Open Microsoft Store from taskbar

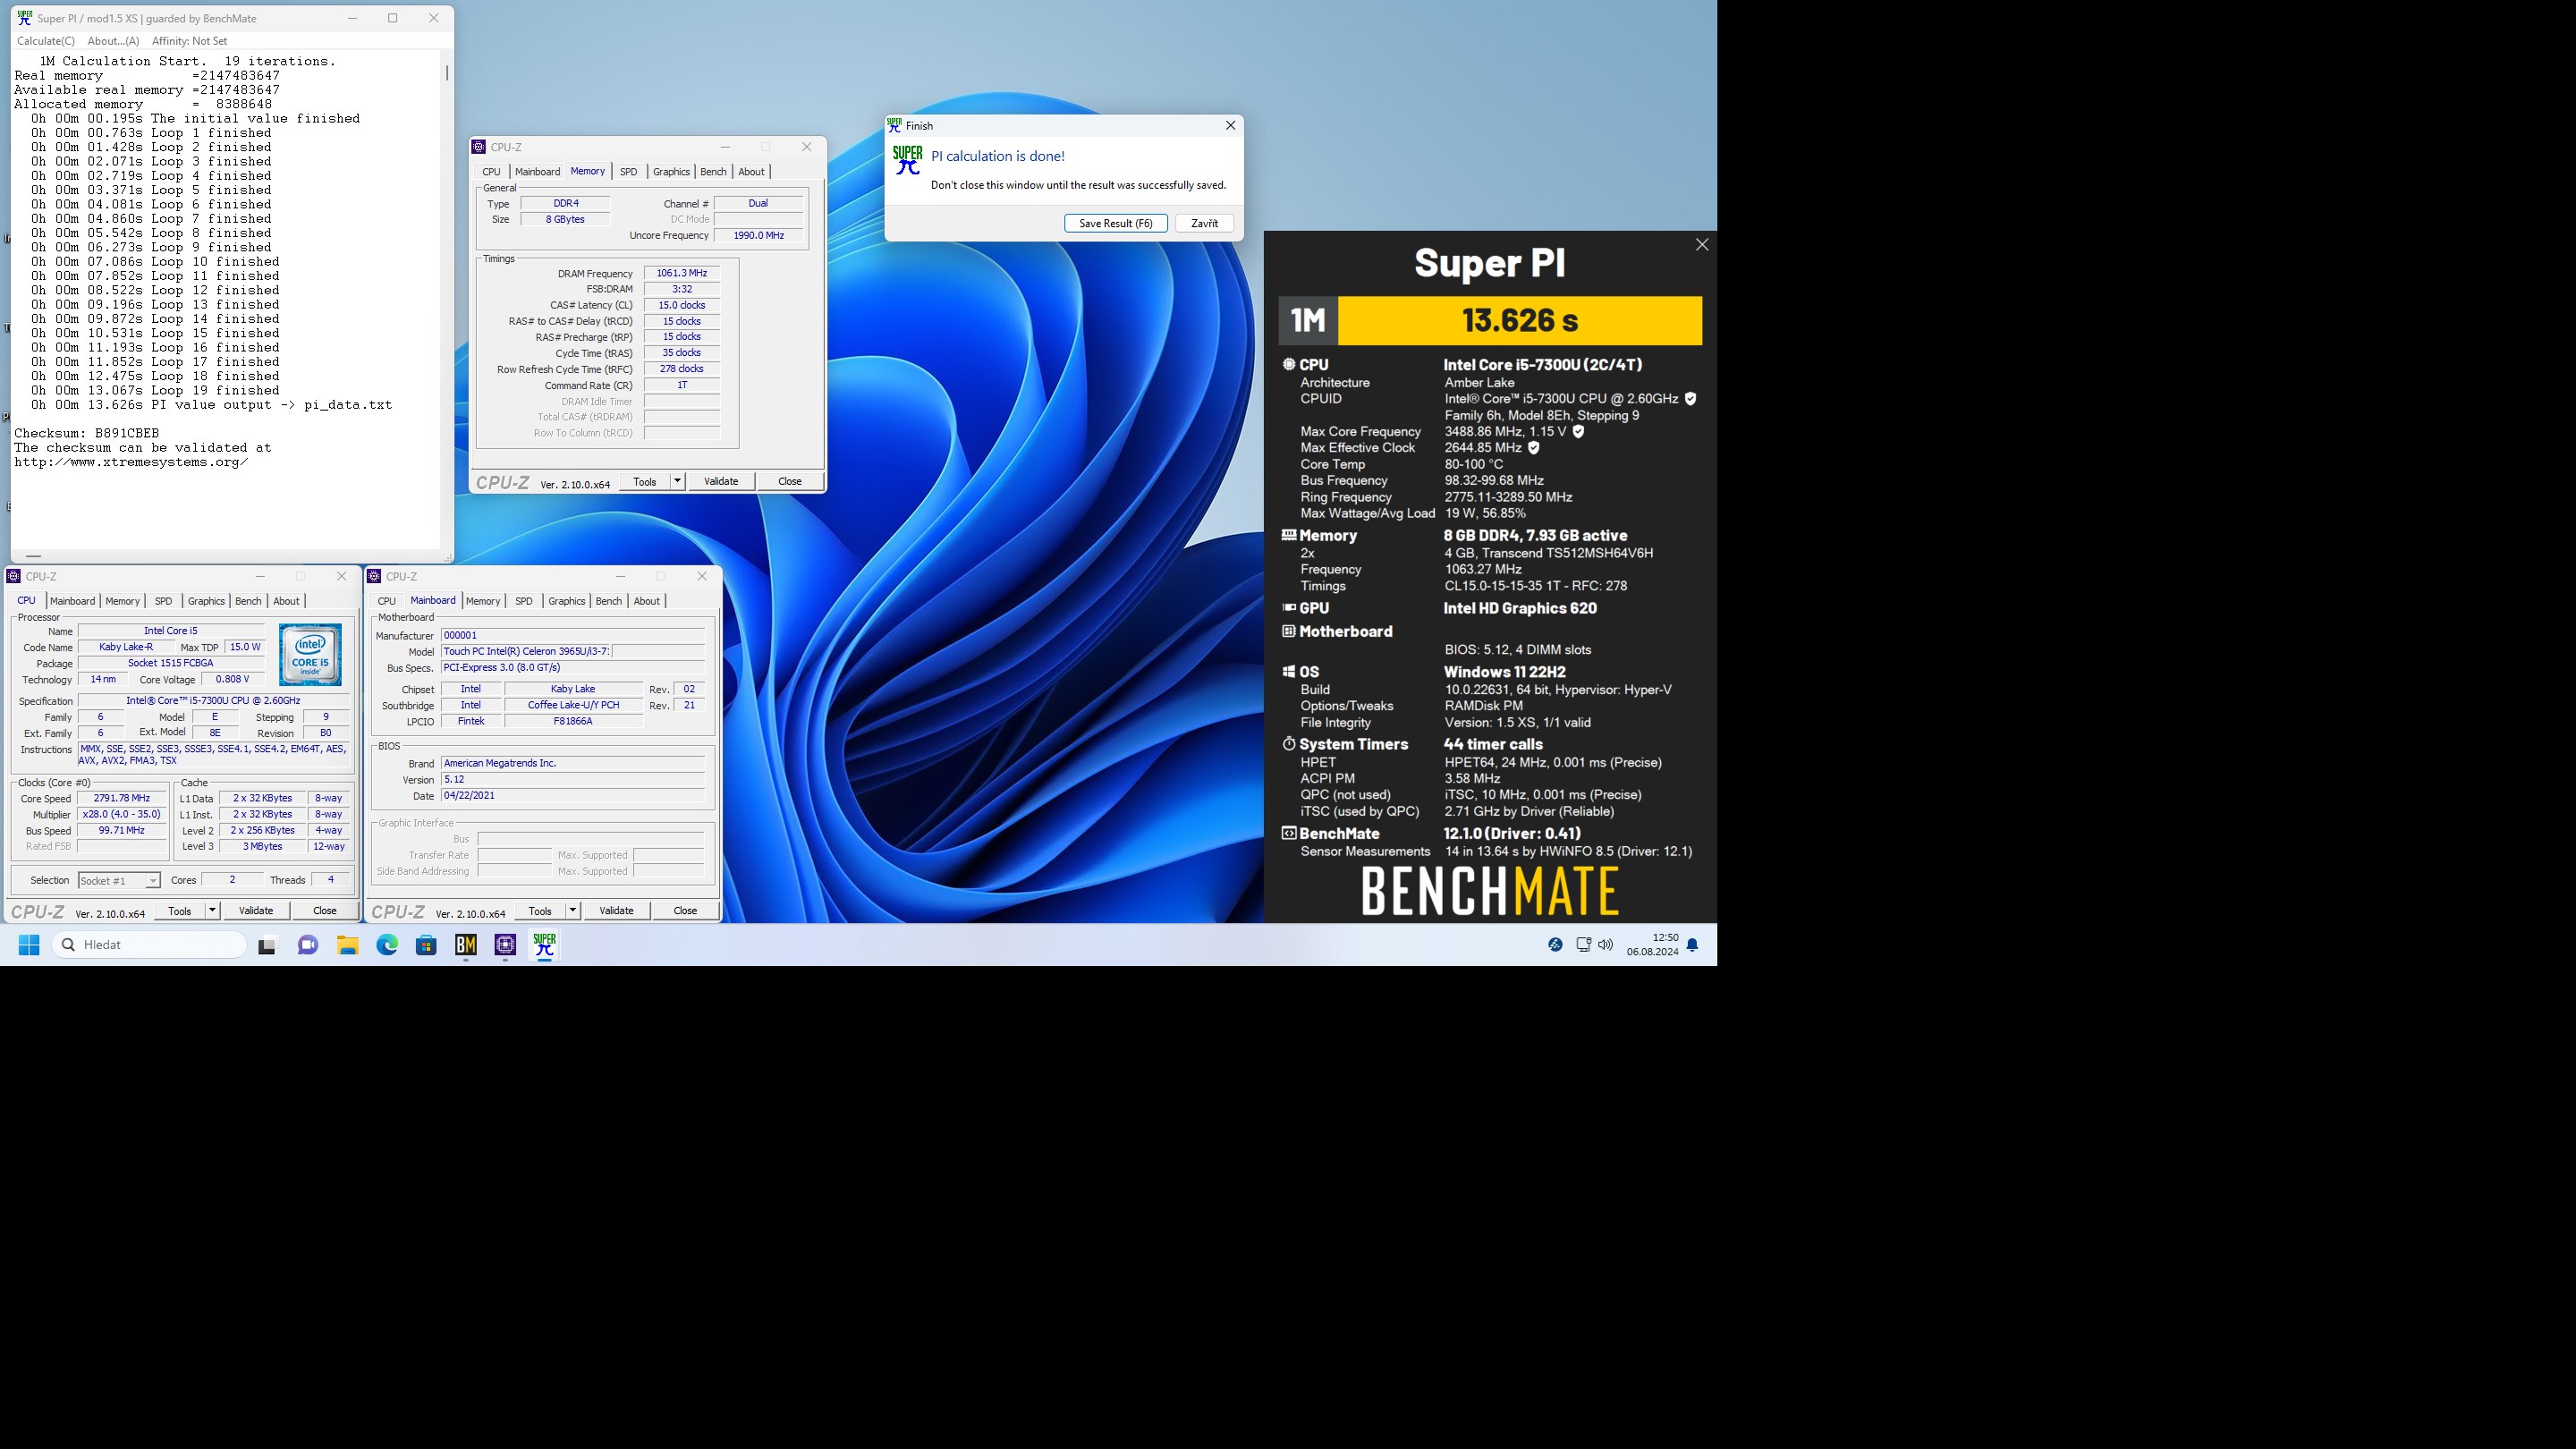pyautogui.click(x=426, y=945)
